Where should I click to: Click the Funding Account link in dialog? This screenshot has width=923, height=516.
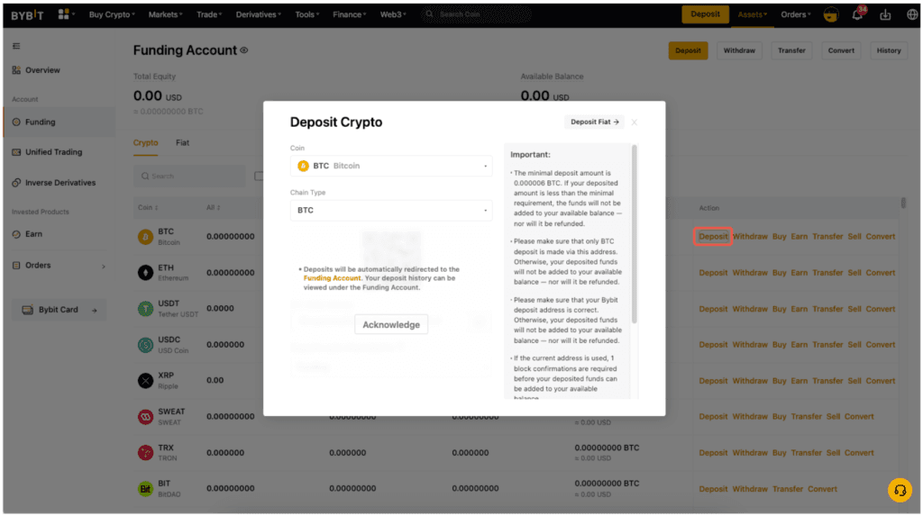pyautogui.click(x=332, y=278)
